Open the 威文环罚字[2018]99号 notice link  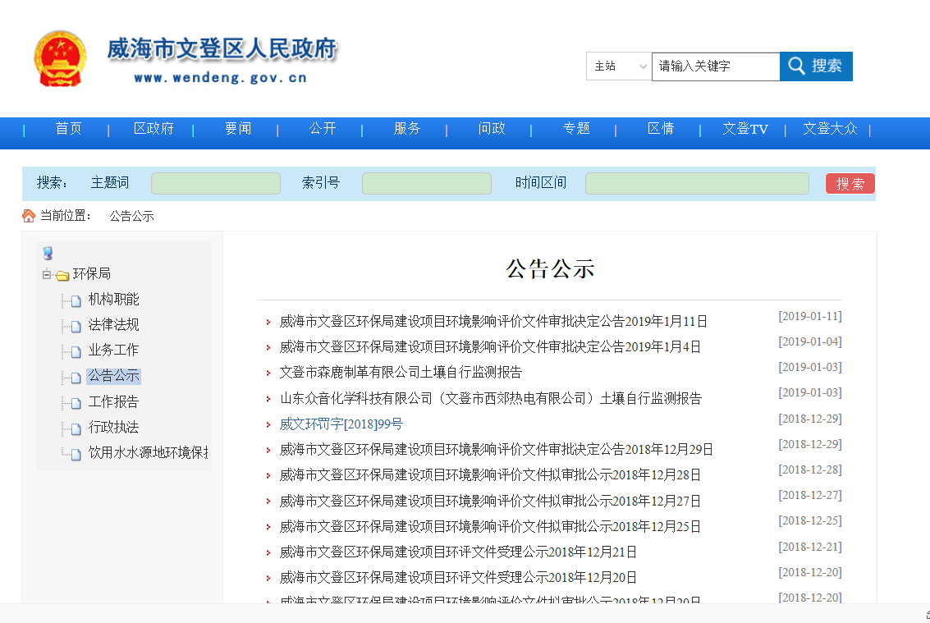pos(341,424)
